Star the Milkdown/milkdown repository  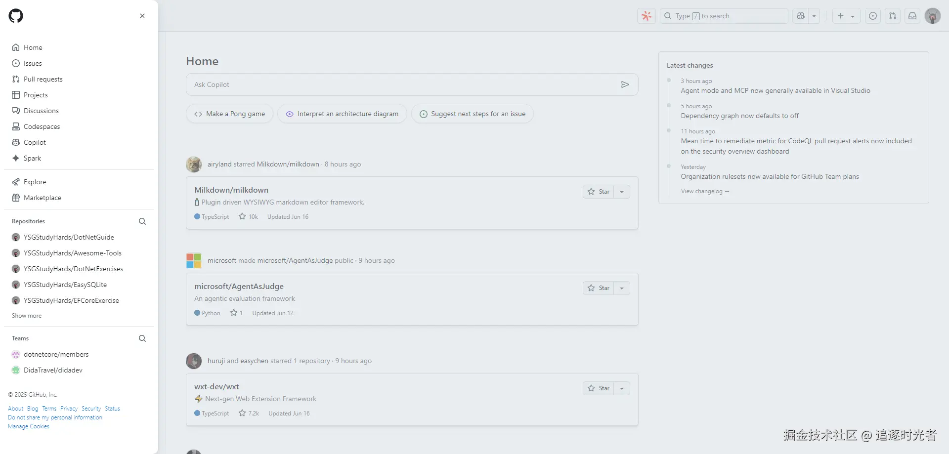click(599, 192)
